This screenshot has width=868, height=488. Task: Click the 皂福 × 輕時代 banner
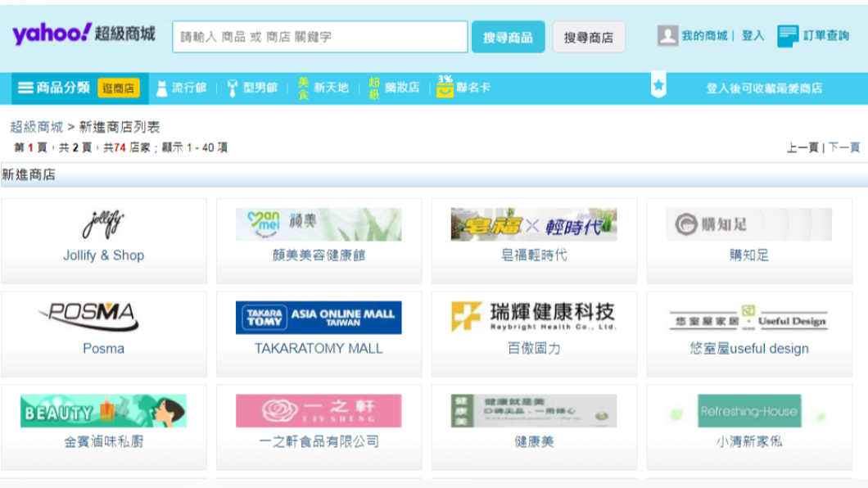[x=534, y=224]
